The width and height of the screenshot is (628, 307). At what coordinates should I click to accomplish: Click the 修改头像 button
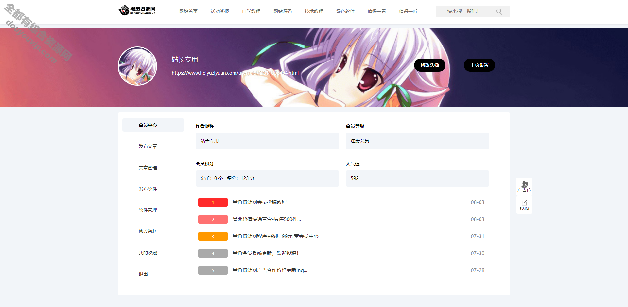tap(430, 65)
